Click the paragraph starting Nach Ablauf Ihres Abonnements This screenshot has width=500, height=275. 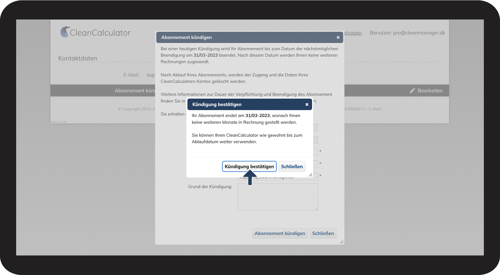(x=234, y=78)
